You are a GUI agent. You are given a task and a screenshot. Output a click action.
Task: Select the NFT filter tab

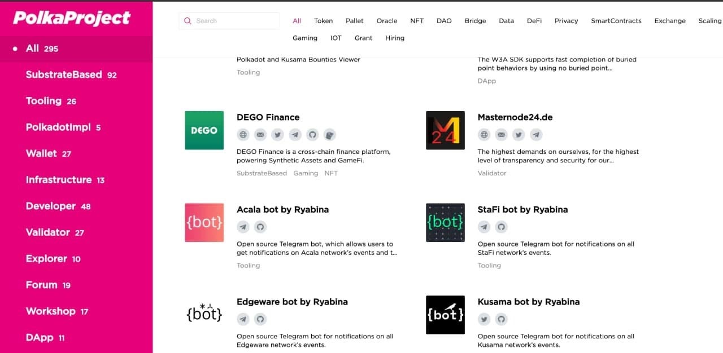click(417, 21)
